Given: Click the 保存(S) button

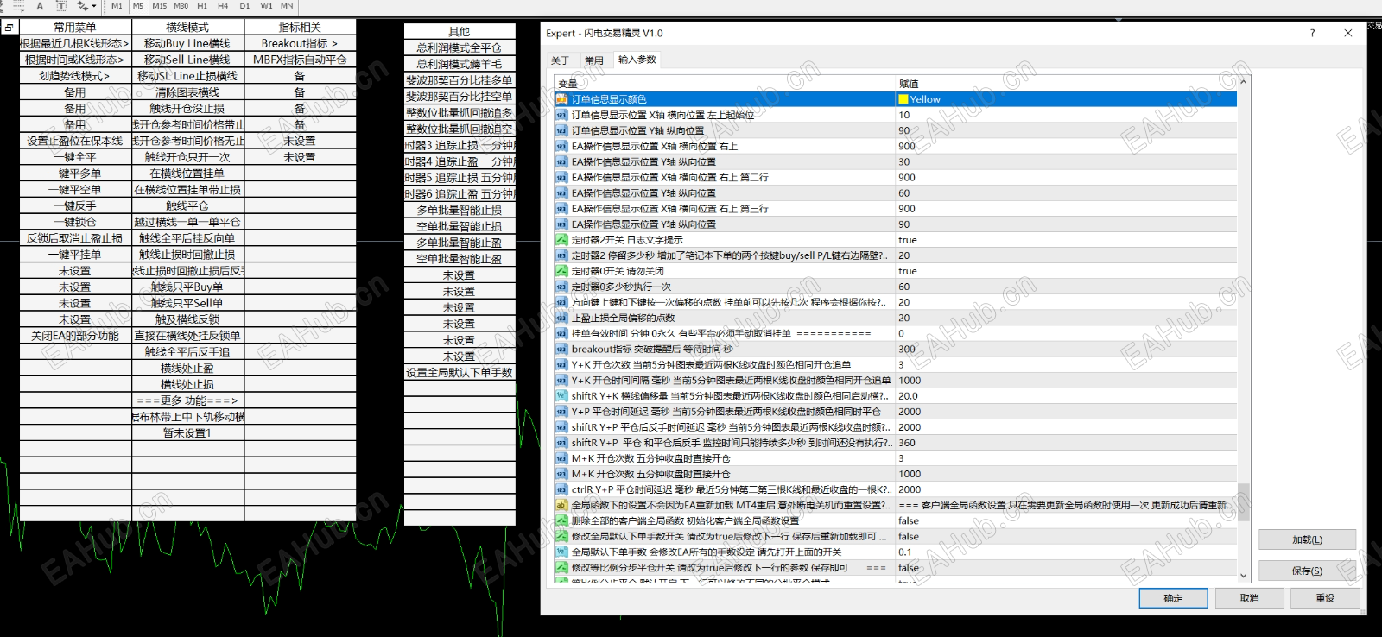Looking at the screenshot, I should (1307, 571).
